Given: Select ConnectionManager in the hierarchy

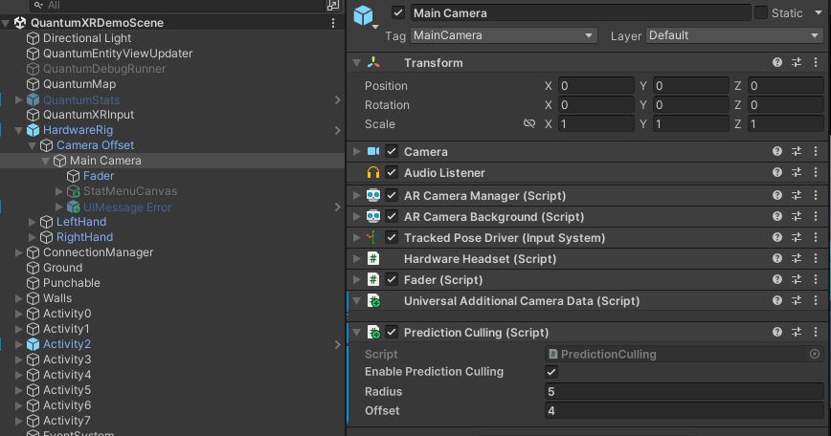Looking at the screenshot, I should 98,252.
